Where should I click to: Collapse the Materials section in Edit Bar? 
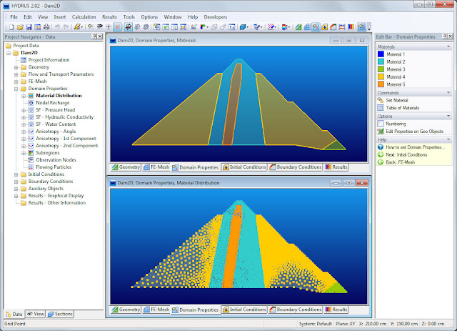coord(448,46)
